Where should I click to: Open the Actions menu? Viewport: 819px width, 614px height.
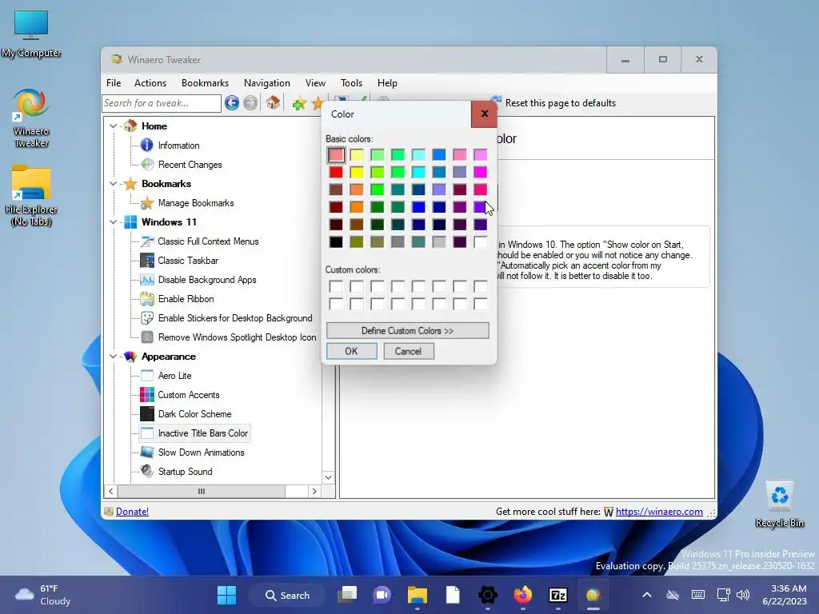[x=150, y=83]
